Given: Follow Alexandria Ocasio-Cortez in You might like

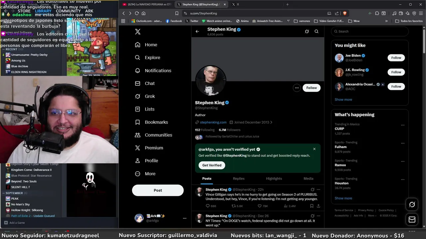Looking at the screenshot, I should click(x=396, y=87).
